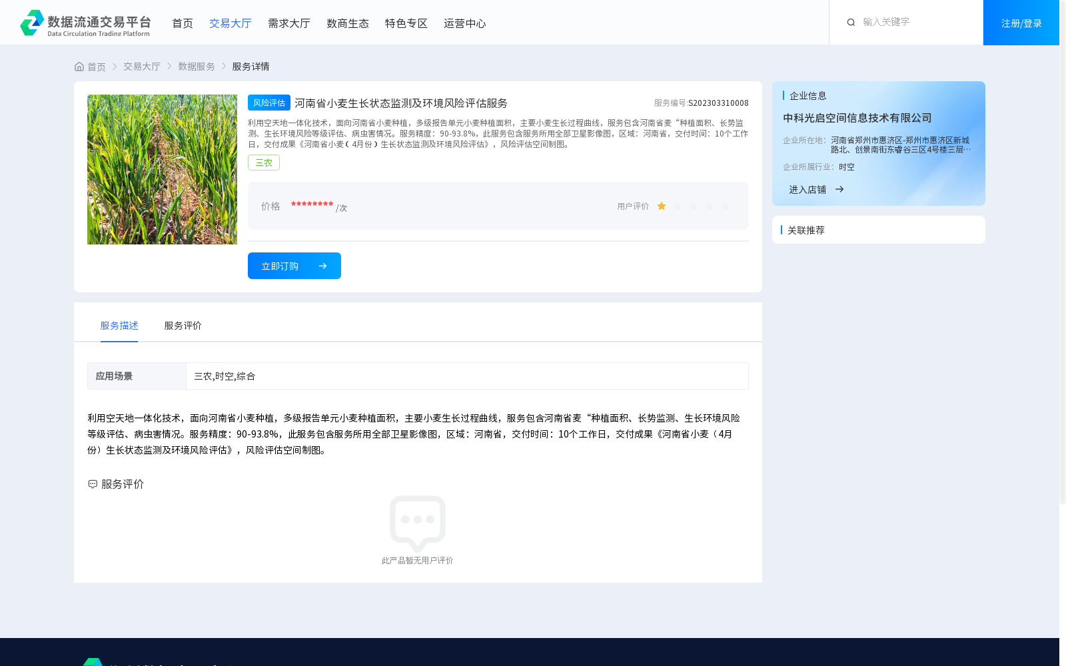Viewport: 1066px width, 666px height.
Task: Open 需求大厅 in the top navigation
Action: (x=289, y=23)
